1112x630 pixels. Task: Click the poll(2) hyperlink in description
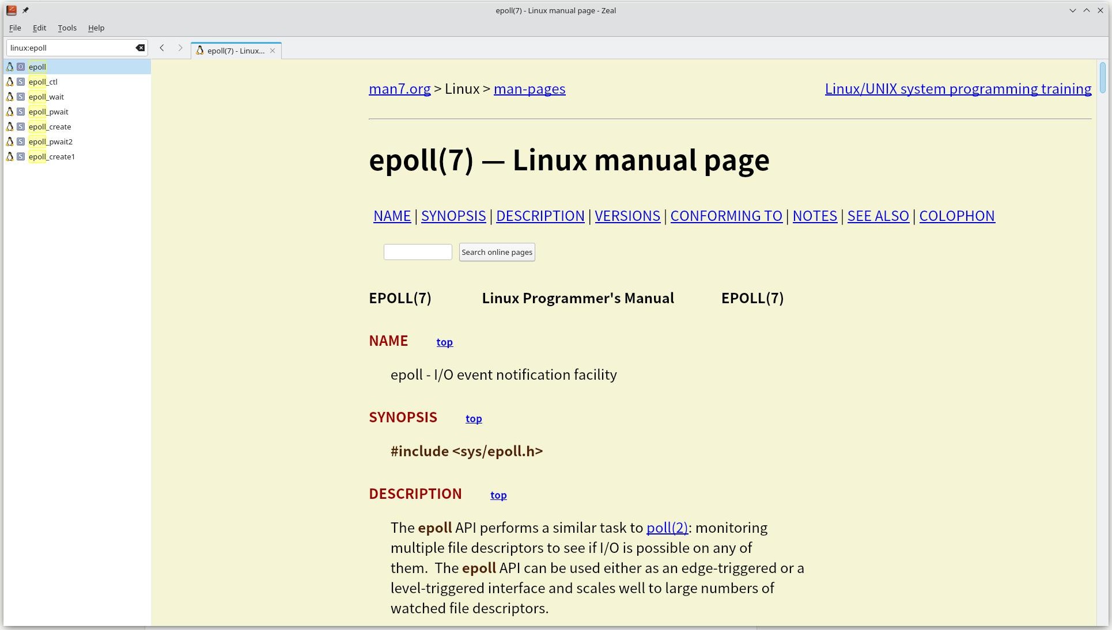click(x=666, y=527)
